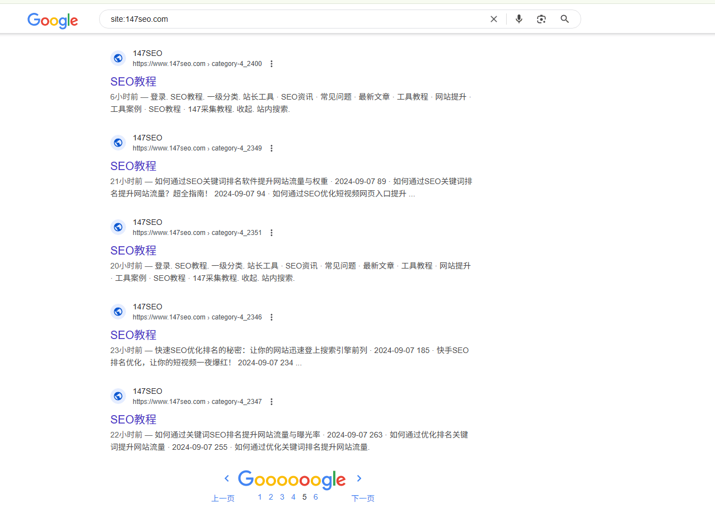Open more options for category-4_2347 result
Viewport: 715px width, 508px height.
[272, 402]
